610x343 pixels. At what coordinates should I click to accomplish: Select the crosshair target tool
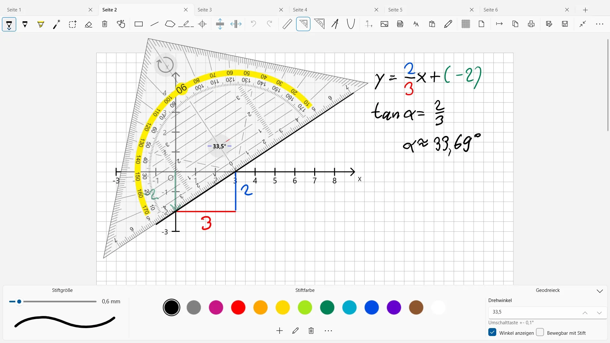click(202, 24)
